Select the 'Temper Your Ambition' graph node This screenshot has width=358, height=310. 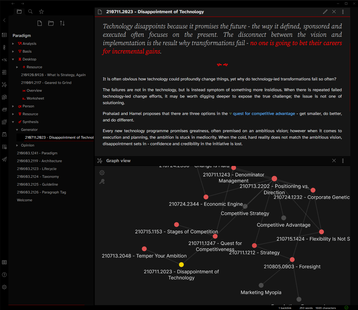(144, 249)
